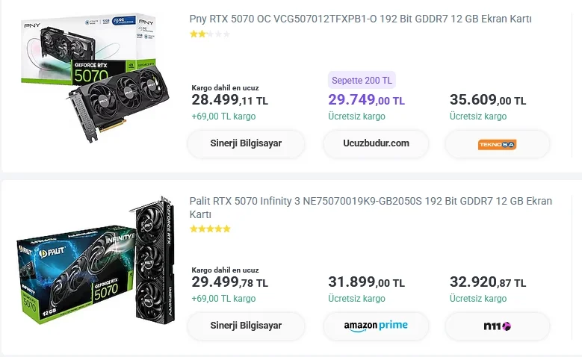Click the Amazon Prime logo button
The height and width of the screenshot is (357, 582).
click(x=376, y=326)
